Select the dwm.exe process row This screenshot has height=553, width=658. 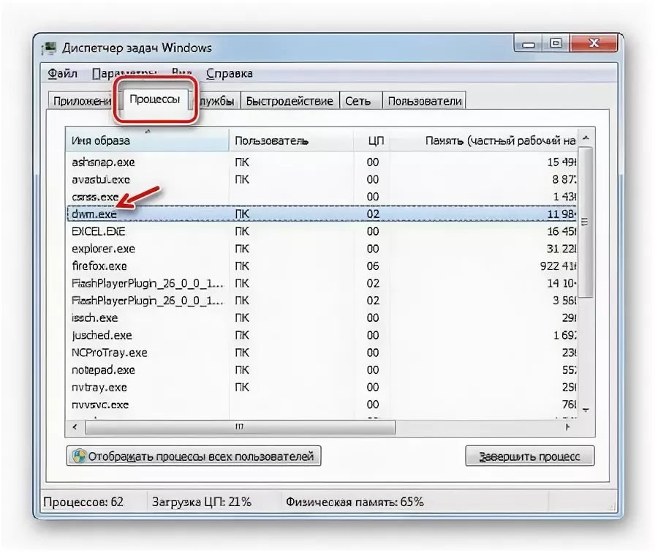click(322, 214)
